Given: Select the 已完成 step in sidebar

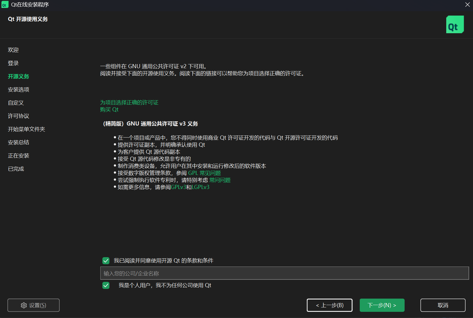Looking at the screenshot, I should coord(16,169).
